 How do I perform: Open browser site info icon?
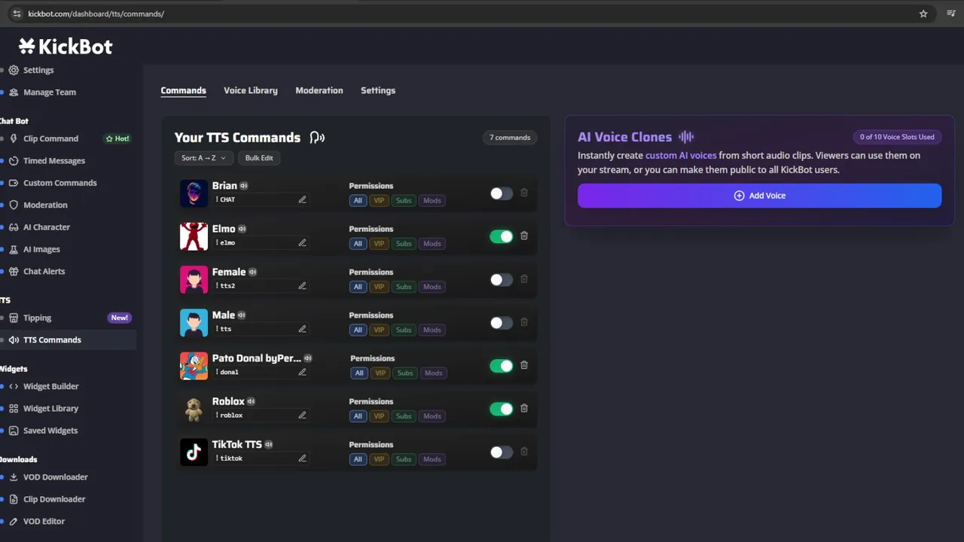tap(17, 14)
